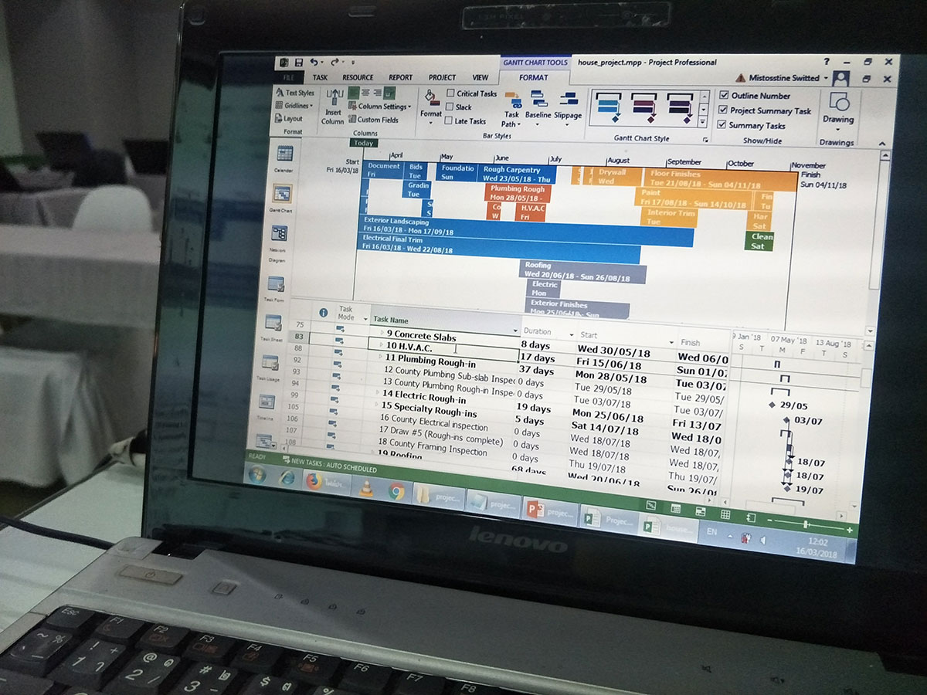The height and width of the screenshot is (695, 927).
Task: Switch to the TASK ribbon tab
Action: 320,77
